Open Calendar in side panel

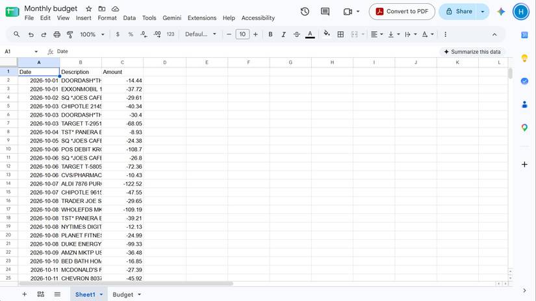click(x=524, y=35)
